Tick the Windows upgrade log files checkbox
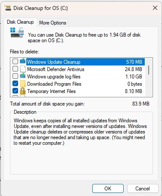Viewport: 162px width, 196px height. click(15, 76)
